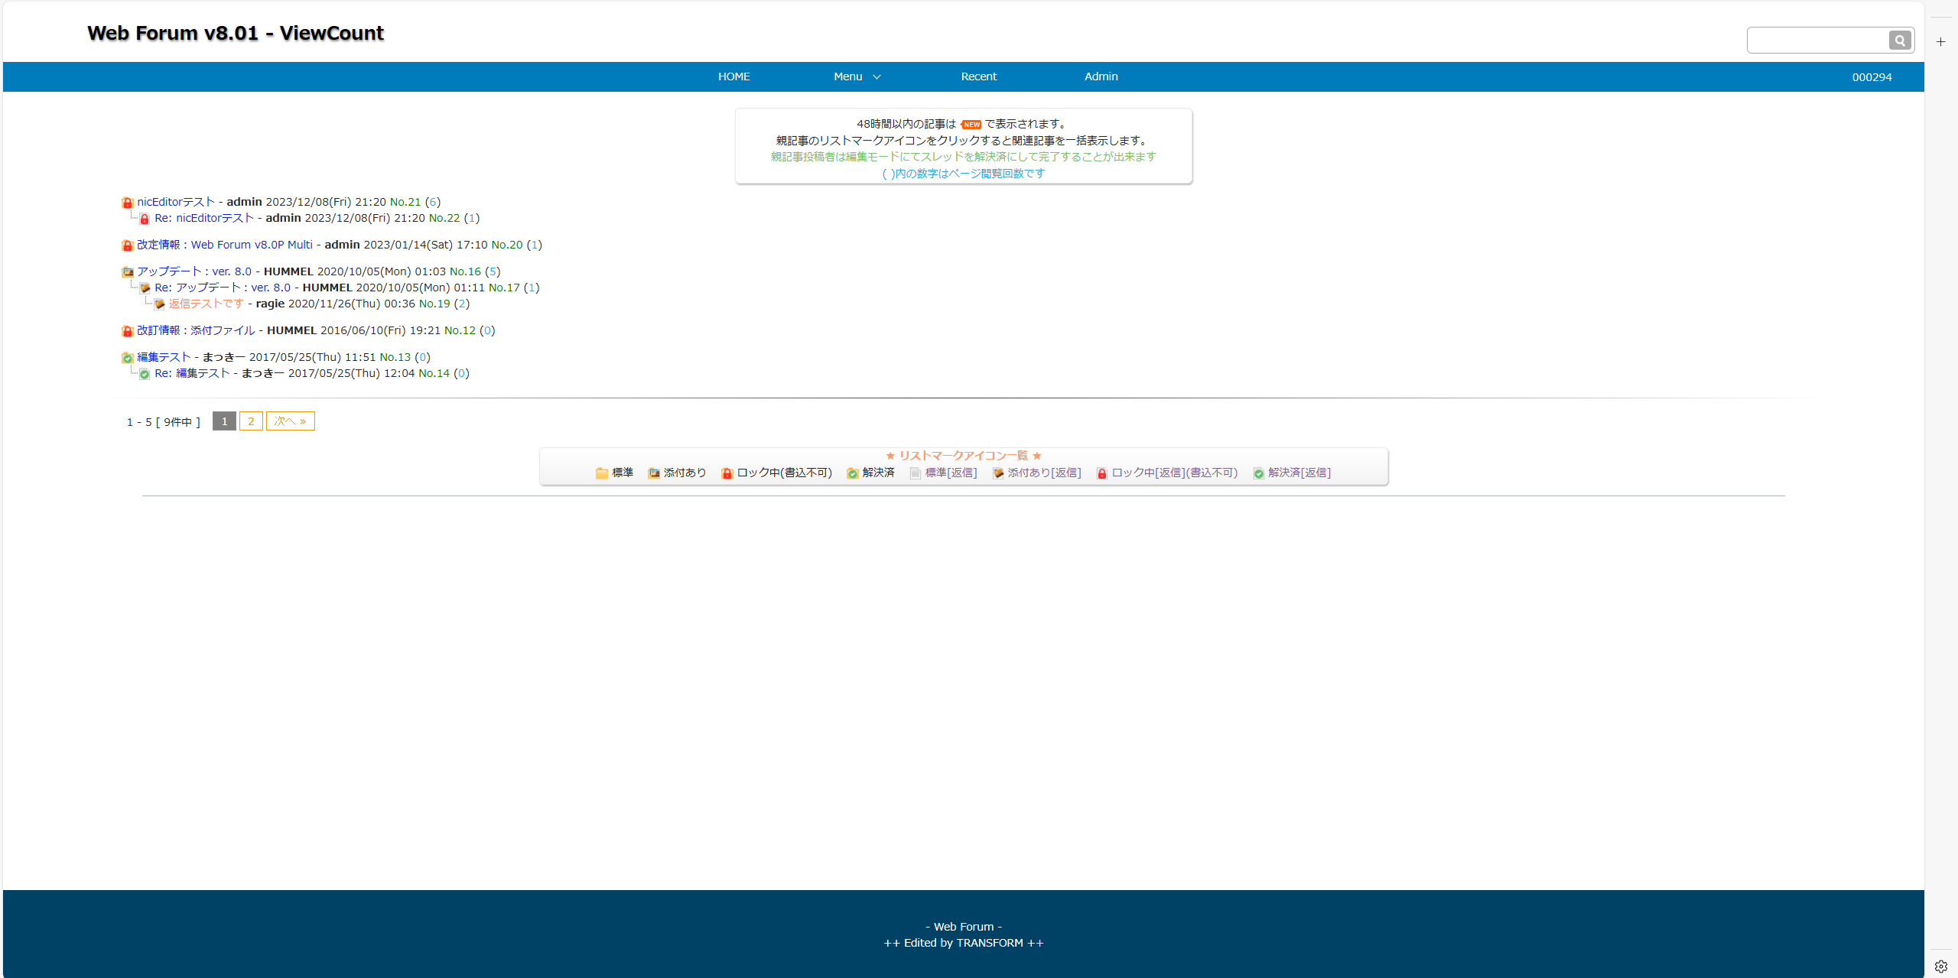Open the Recent navigation item

pos(978,76)
